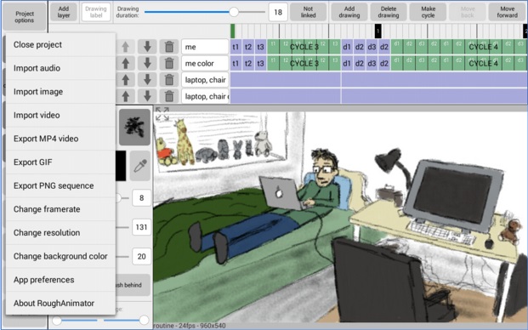Delete the 'me' layer with trash icon
Image resolution: width=528 pixels, height=330 pixels.
169,47
